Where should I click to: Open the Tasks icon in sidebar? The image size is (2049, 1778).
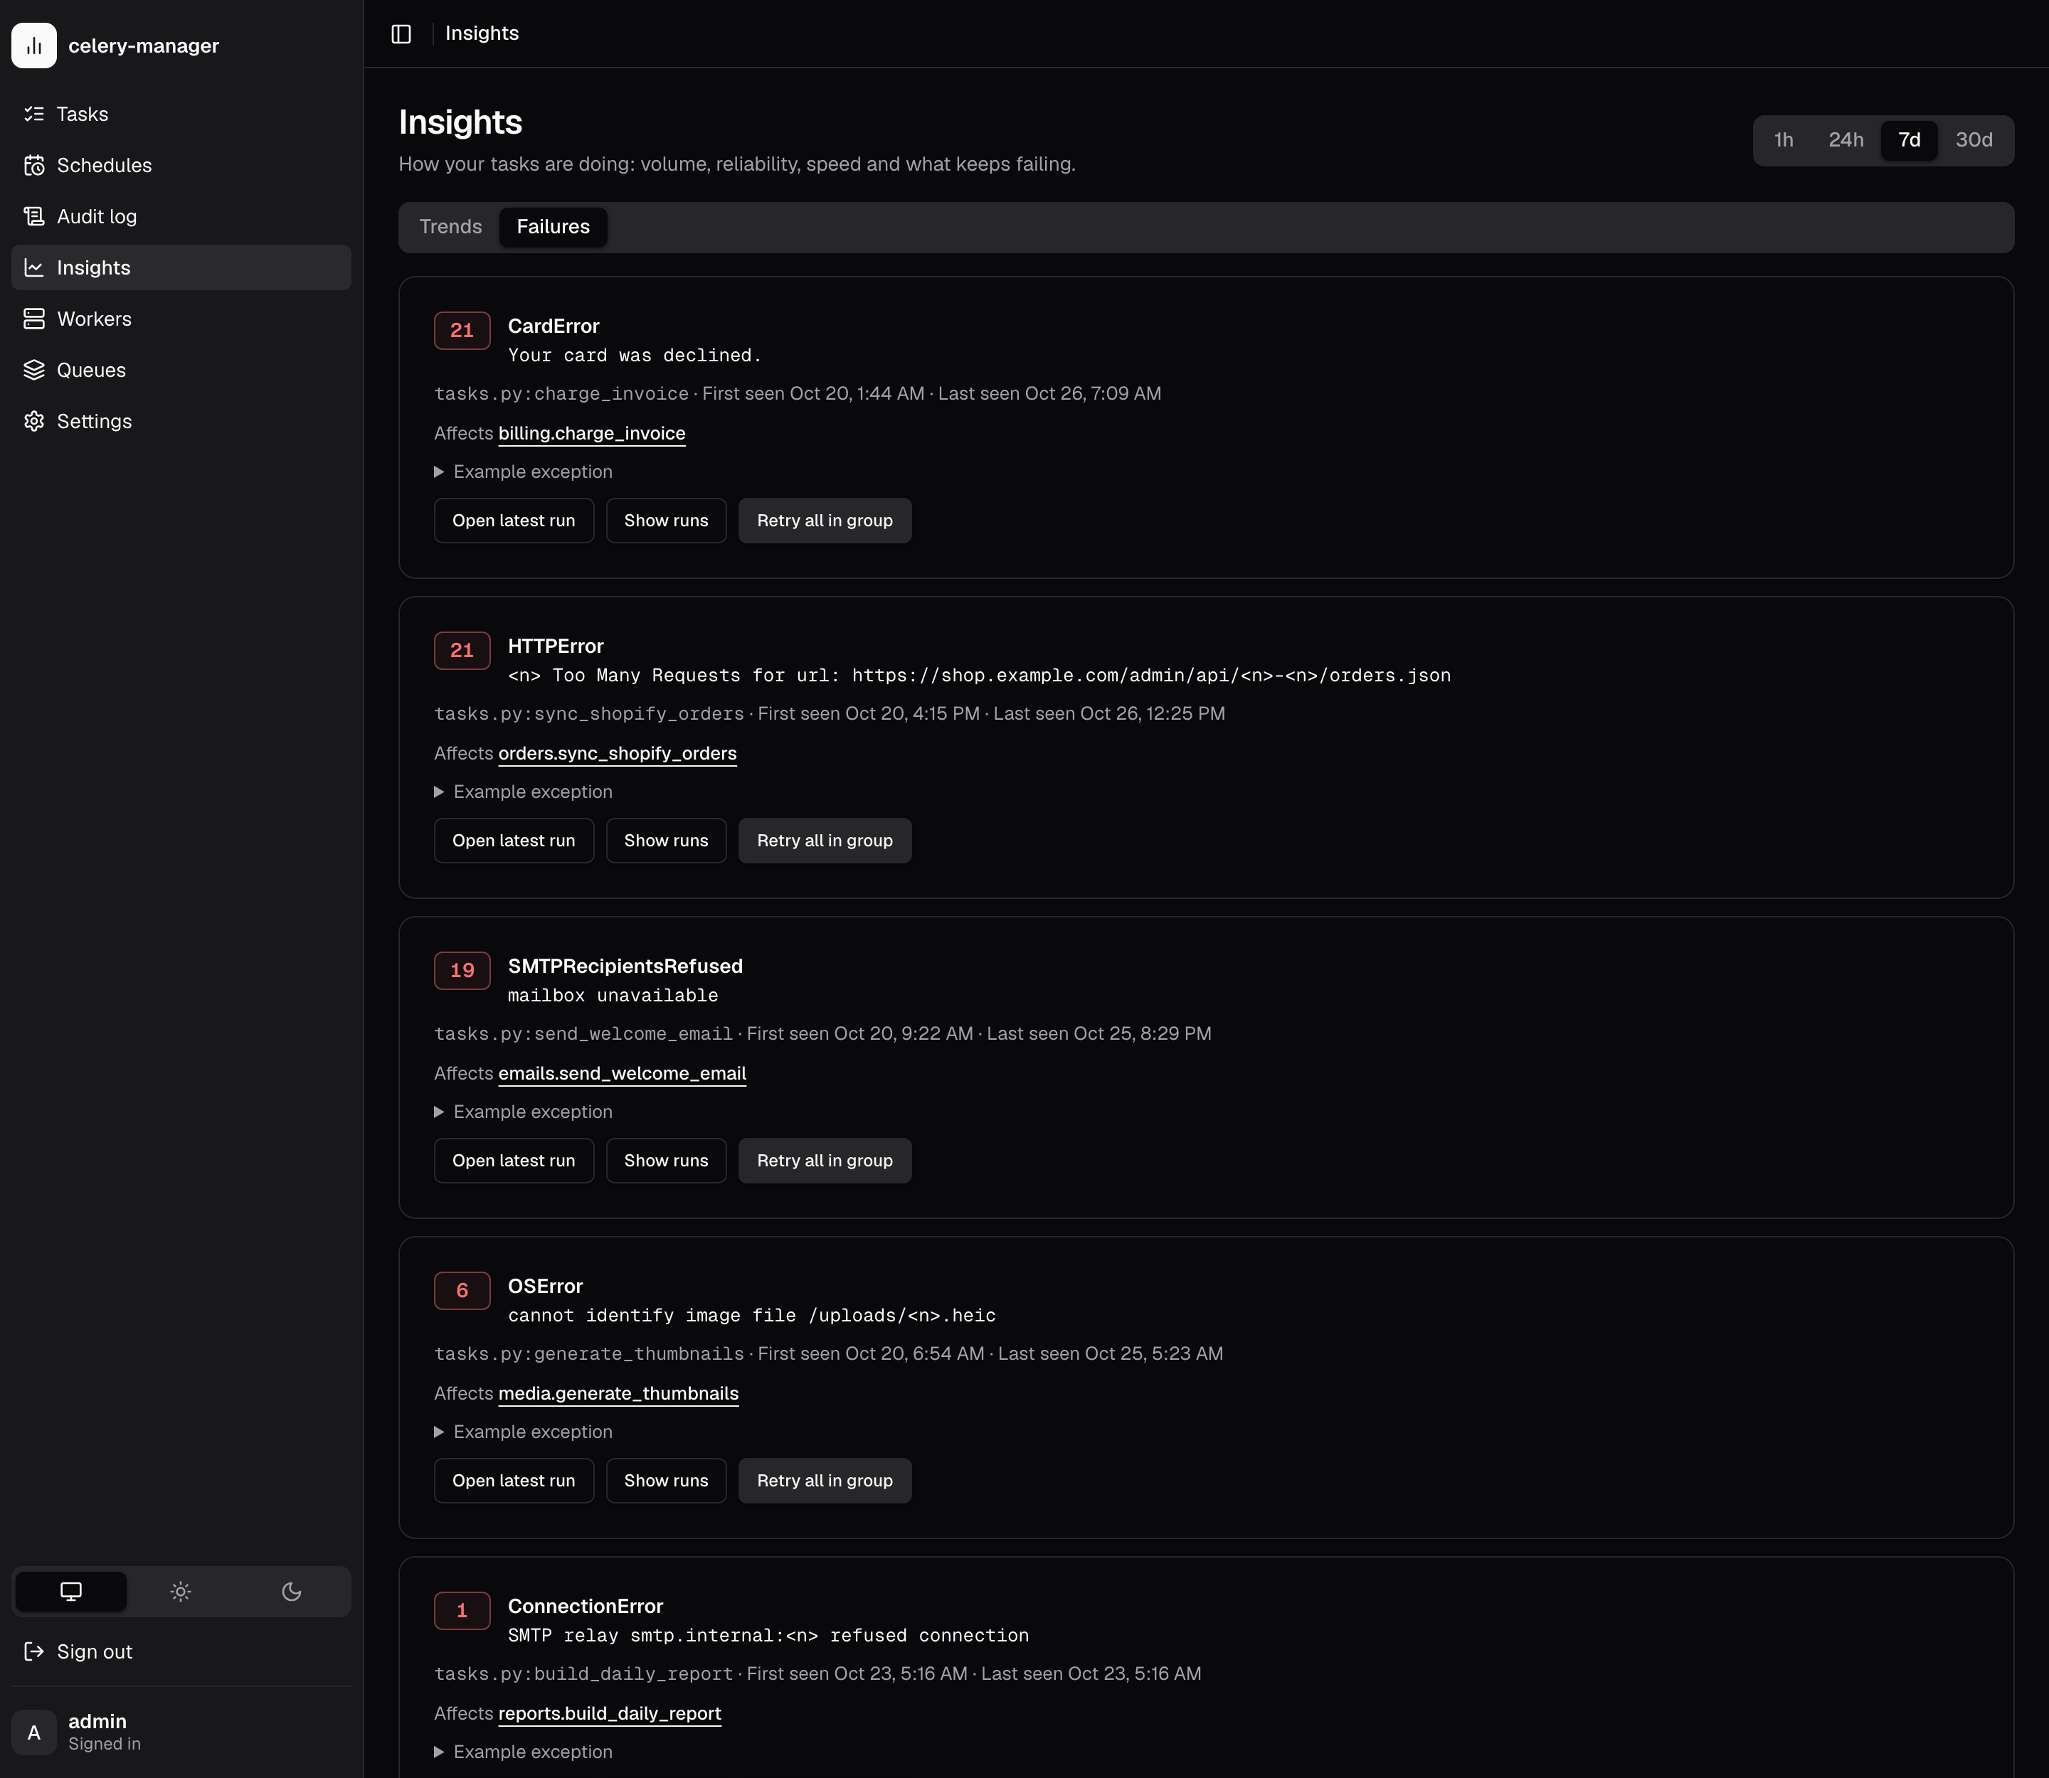point(35,114)
